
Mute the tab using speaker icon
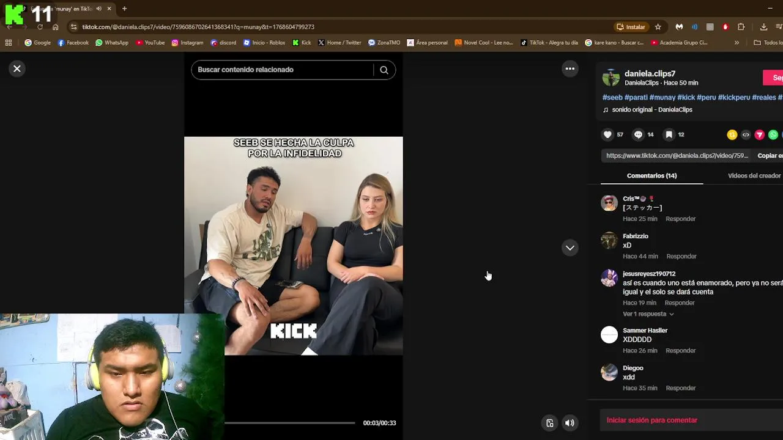tap(99, 9)
